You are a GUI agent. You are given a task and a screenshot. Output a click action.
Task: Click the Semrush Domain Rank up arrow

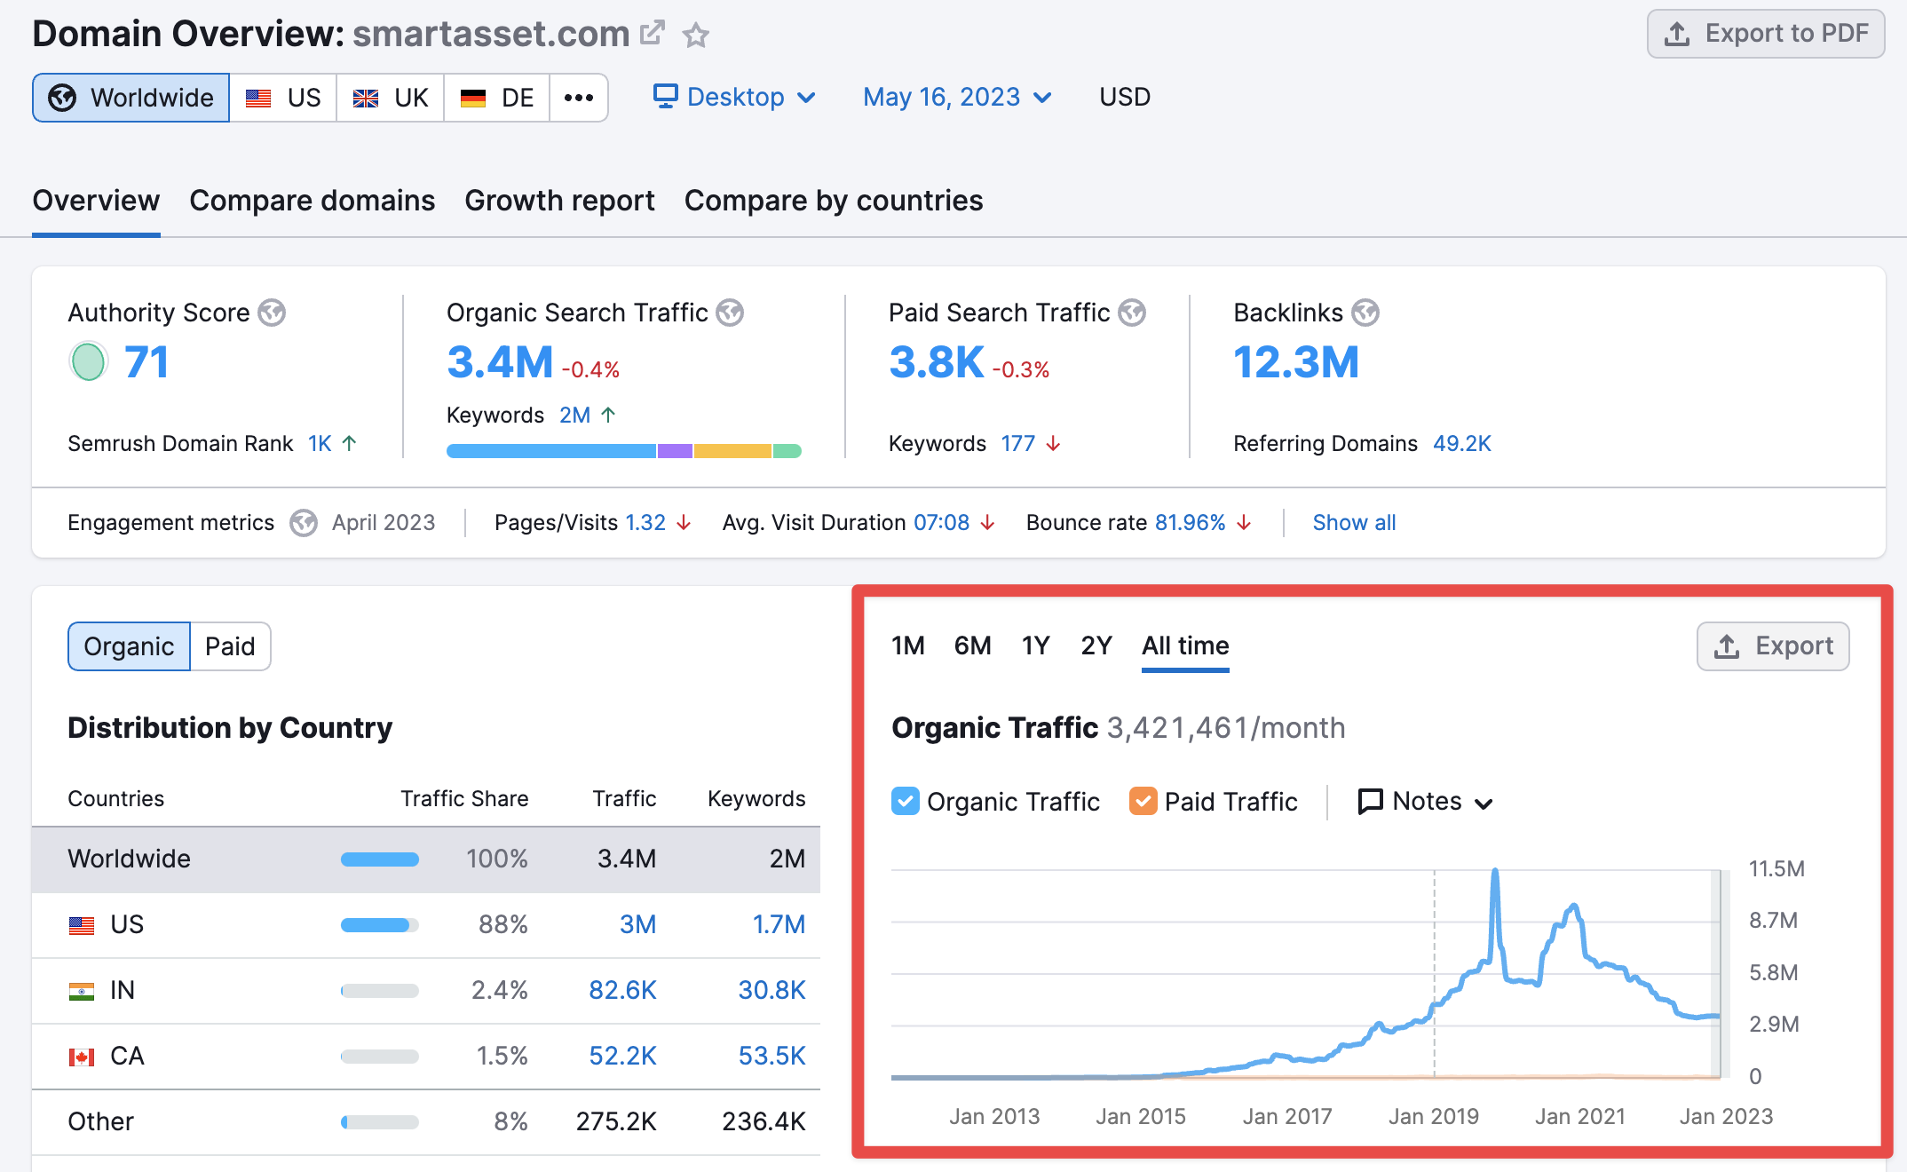click(x=350, y=442)
